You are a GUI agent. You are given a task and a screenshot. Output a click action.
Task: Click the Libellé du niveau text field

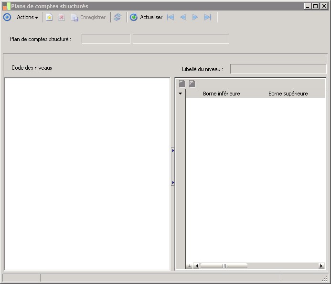pyautogui.click(x=278, y=69)
